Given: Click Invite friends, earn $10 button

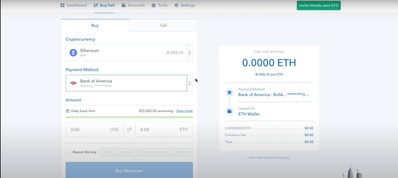Looking at the screenshot, I should pyautogui.click(x=319, y=5).
